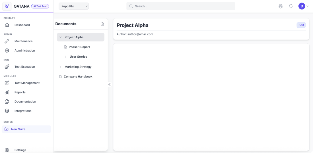
Task: Click the Reports bar chart icon
Action: pyautogui.click(x=7, y=92)
